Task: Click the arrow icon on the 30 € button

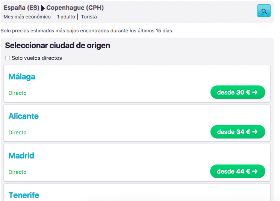Action: tap(255, 92)
